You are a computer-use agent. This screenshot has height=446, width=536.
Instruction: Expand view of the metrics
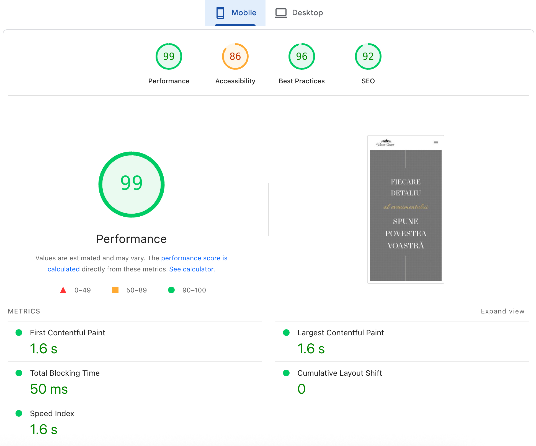pos(503,311)
